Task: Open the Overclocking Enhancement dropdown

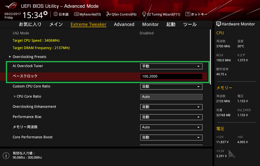Action: tap(171, 107)
